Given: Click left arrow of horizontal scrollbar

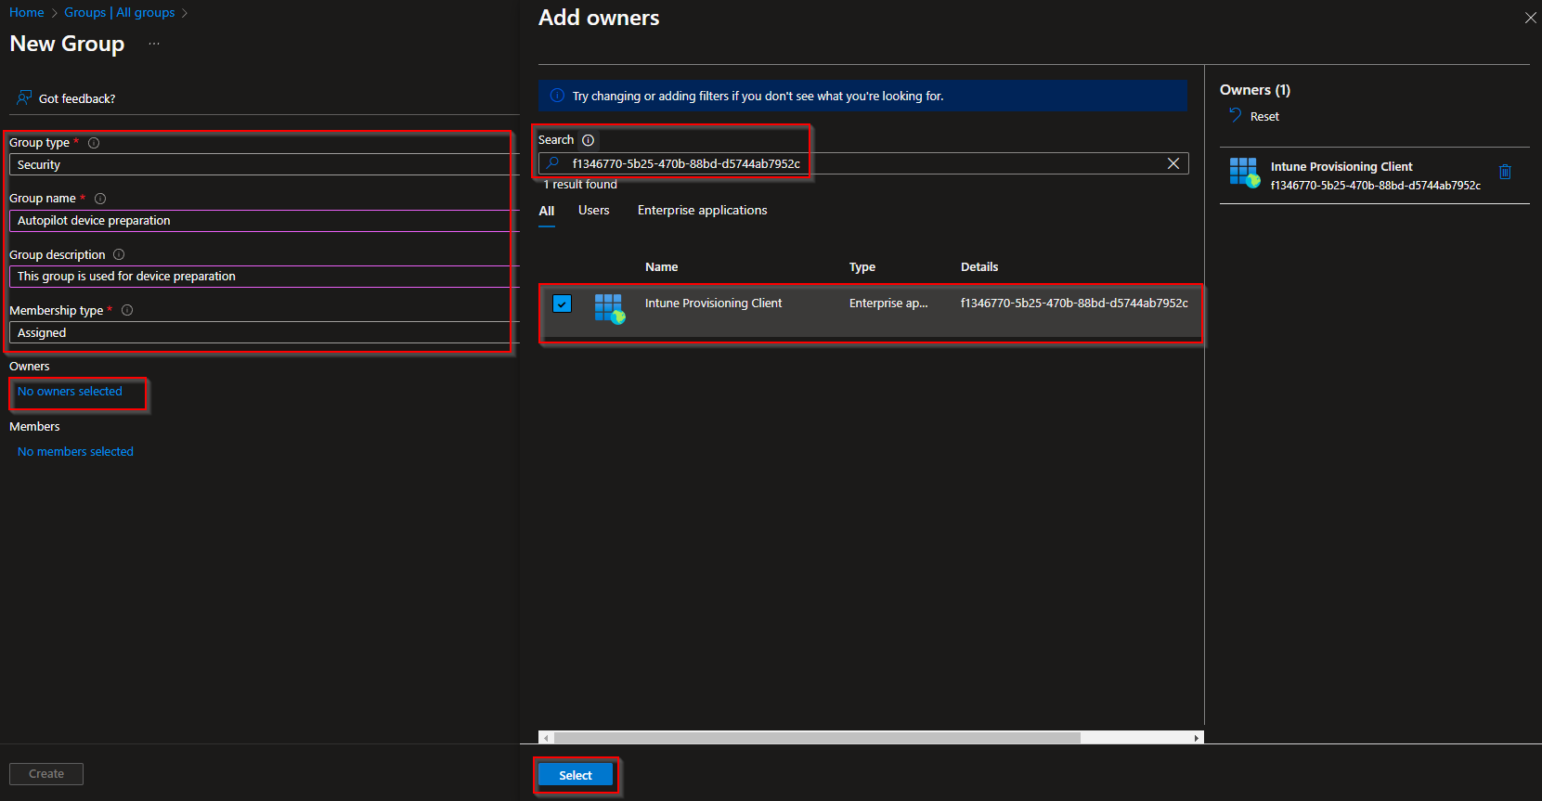Looking at the screenshot, I should pyautogui.click(x=546, y=738).
